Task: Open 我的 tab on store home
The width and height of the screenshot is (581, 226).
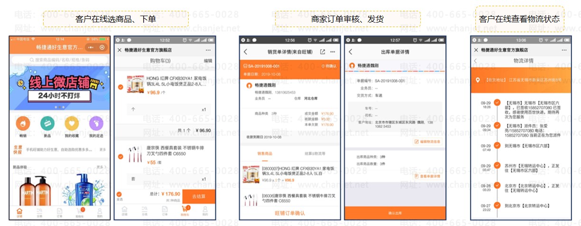Action: (100, 212)
